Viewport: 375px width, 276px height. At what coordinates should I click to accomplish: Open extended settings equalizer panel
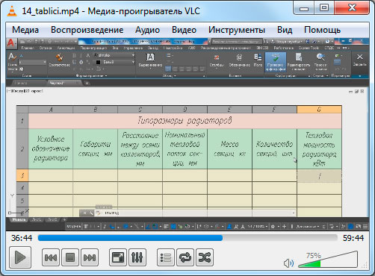pyautogui.click(x=137, y=257)
